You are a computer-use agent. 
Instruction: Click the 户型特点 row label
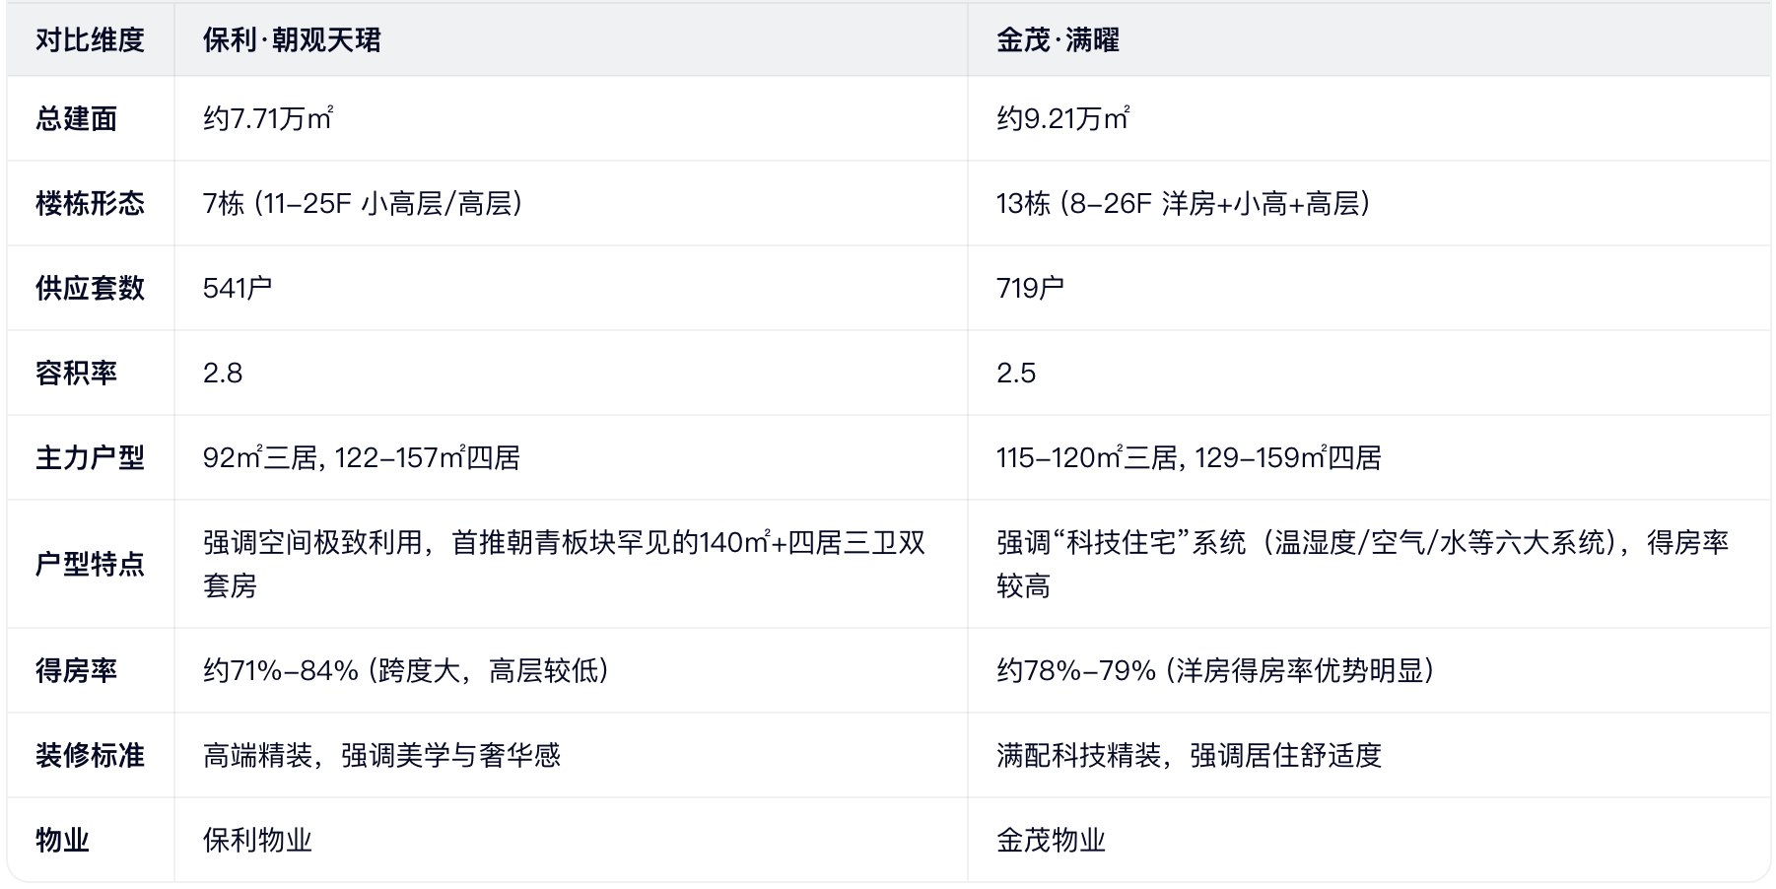[x=90, y=565]
